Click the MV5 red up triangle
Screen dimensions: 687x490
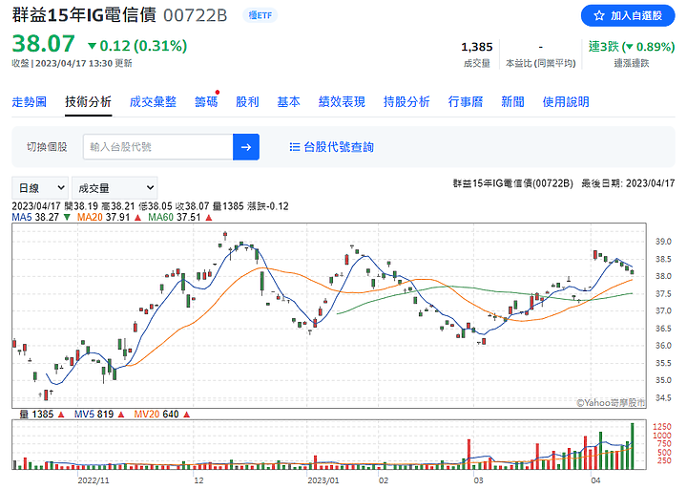121,415
